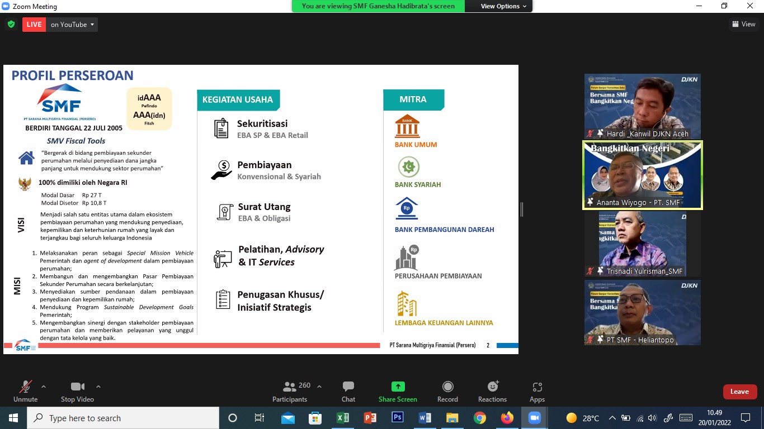The width and height of the screenshot is (764, 429).
Task: Switch layout using the View button
Action: click(743, 24)
